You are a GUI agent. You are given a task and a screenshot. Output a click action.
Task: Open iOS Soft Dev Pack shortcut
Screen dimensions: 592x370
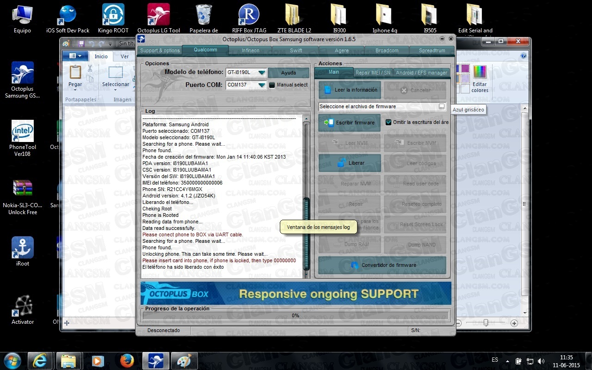coord(68,18)
